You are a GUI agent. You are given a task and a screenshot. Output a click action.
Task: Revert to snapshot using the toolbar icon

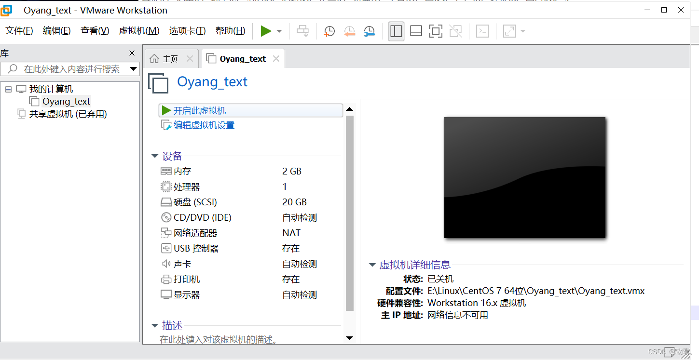(350, 31)
